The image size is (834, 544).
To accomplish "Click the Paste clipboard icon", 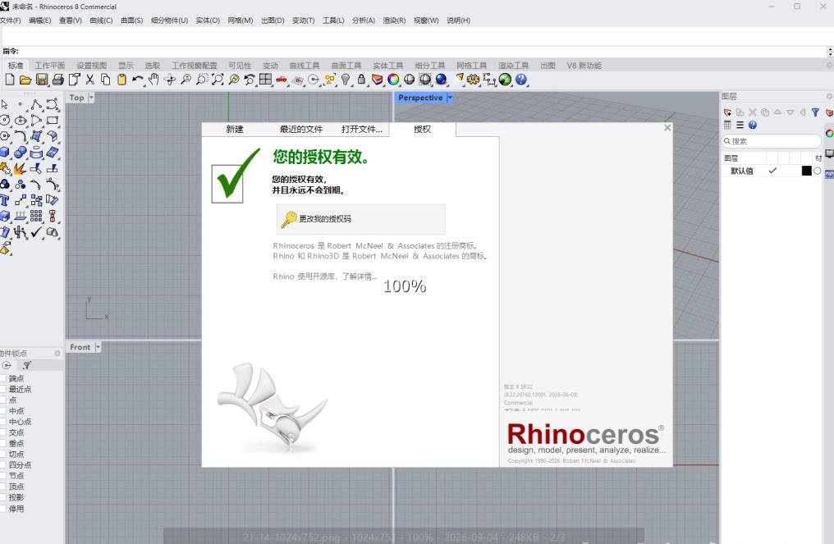I will coord(121,80).
